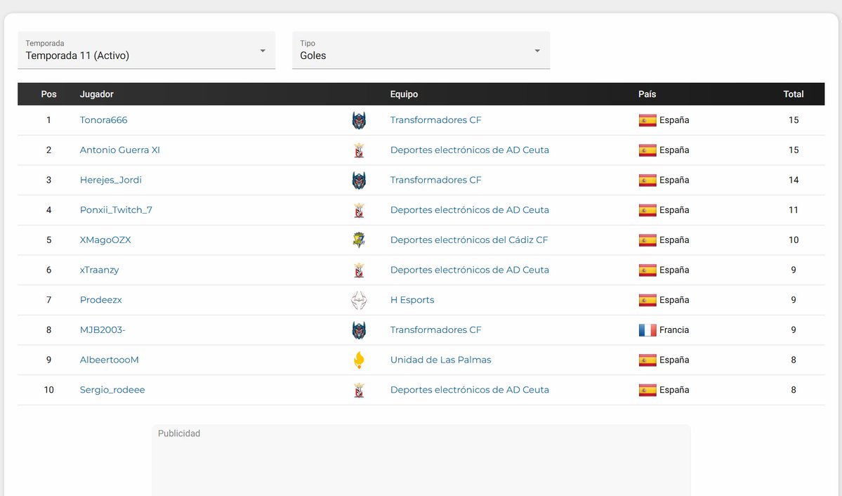This screenshot has width=842, height=496.
Task: Open player Prodeezx profile
Action: [x=101, y=300]
